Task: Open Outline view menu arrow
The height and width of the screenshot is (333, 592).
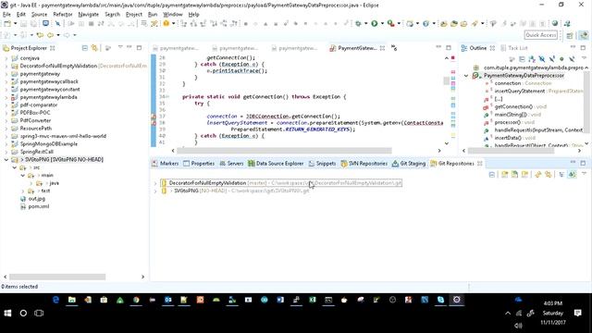Action: click(585, 58)
